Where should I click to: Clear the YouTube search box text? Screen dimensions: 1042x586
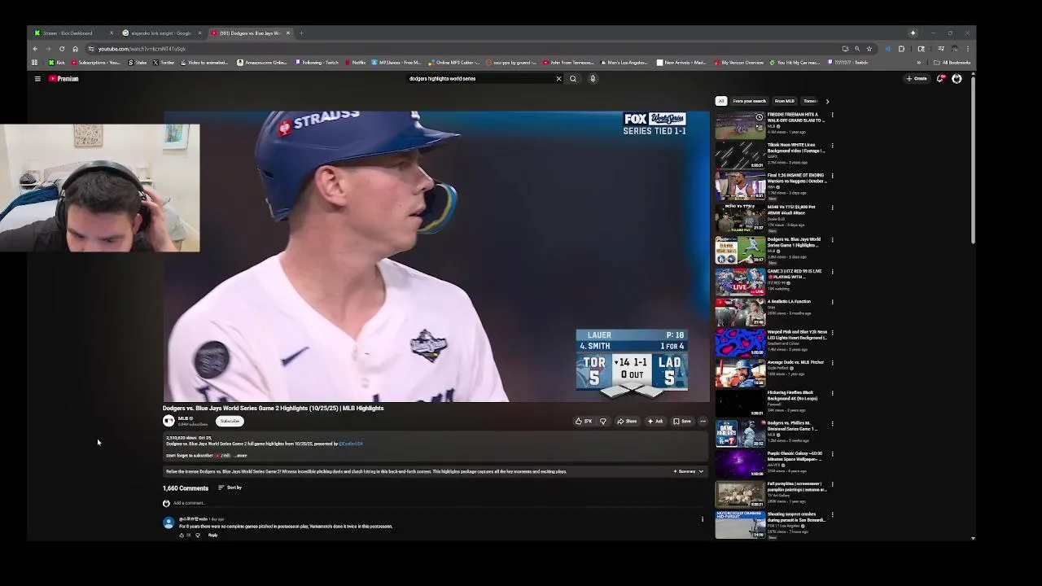[558, 79]
